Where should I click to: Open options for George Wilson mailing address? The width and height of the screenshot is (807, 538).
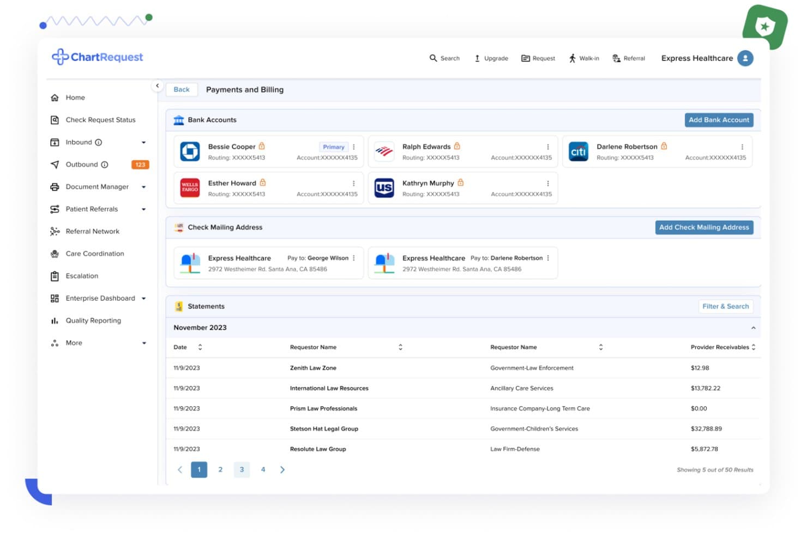(x=354, y=258)
